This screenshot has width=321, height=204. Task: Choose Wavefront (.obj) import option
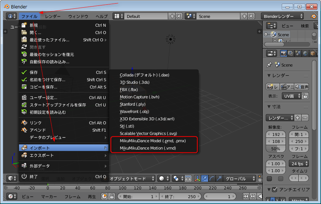tap(134, 112)
